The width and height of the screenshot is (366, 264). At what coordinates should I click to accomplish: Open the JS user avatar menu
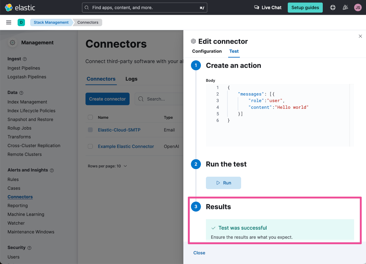pyautogui.click(x=358, y=8)
